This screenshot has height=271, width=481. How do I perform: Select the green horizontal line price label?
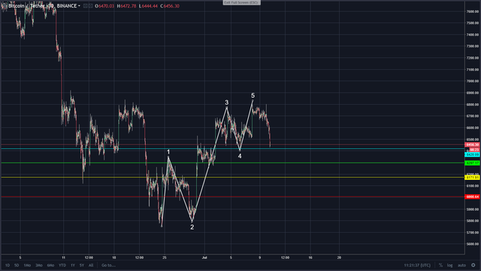click(x=473, y=163)
